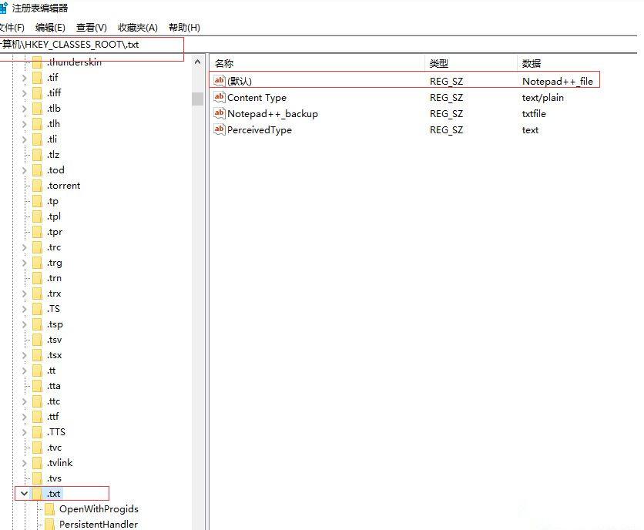Viewport: 644px width, 530px height.
Task: Click the ab string icon for Content Type
Action: (219, 97)
